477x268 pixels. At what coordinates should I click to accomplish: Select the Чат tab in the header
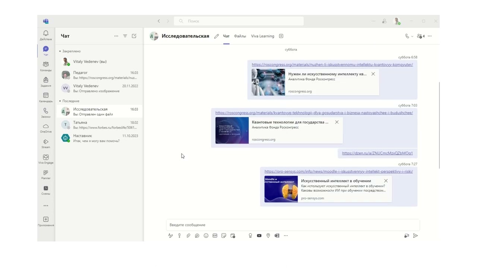pos(226,36)
